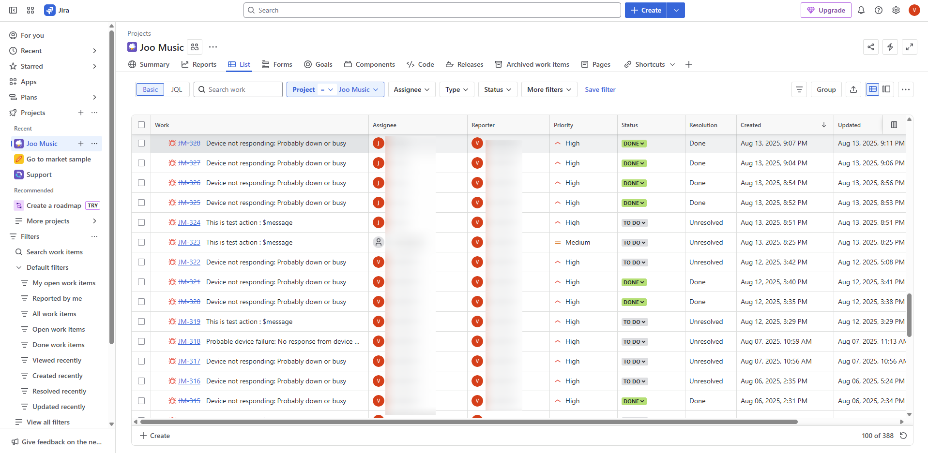
Task: Click the Search work input field
Action: coord(243,89)
